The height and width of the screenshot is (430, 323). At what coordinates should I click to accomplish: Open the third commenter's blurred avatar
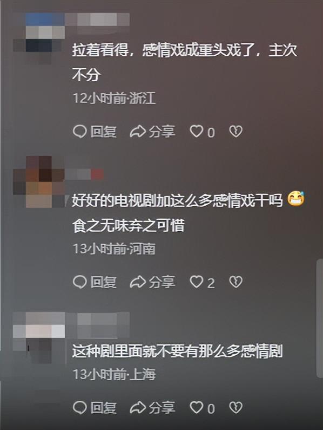pos(39,337)
